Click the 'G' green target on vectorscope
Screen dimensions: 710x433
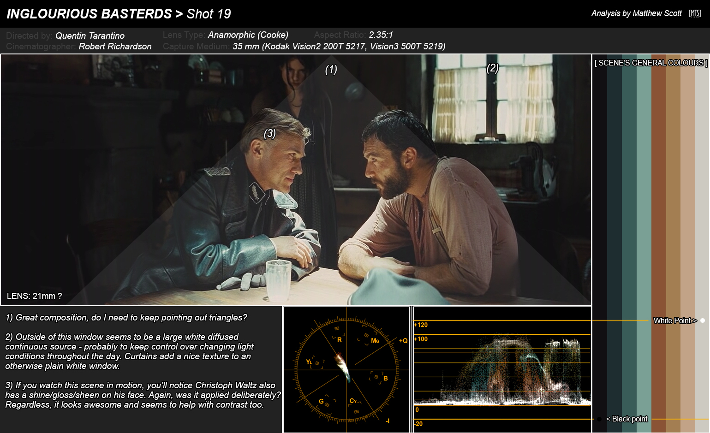[321, 401]
